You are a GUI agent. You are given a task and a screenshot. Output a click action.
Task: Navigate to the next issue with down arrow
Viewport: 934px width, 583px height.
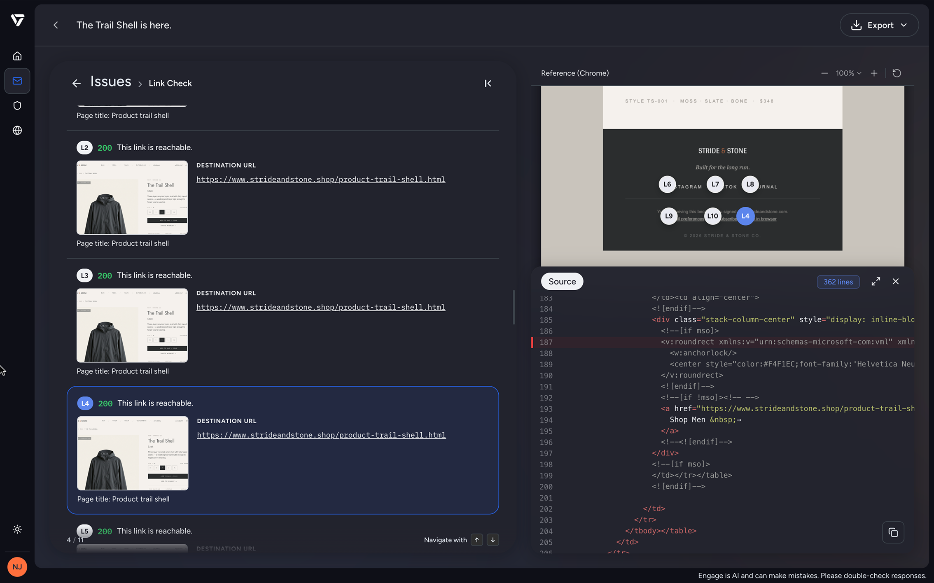tap(493, 540)
